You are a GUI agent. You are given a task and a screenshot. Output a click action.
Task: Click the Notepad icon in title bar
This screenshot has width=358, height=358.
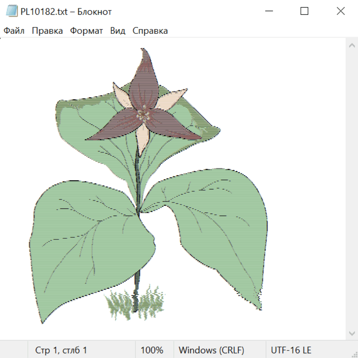[x=12, y=12]
